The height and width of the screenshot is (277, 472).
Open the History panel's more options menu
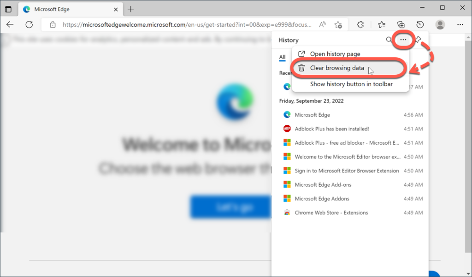click(403, 40)
